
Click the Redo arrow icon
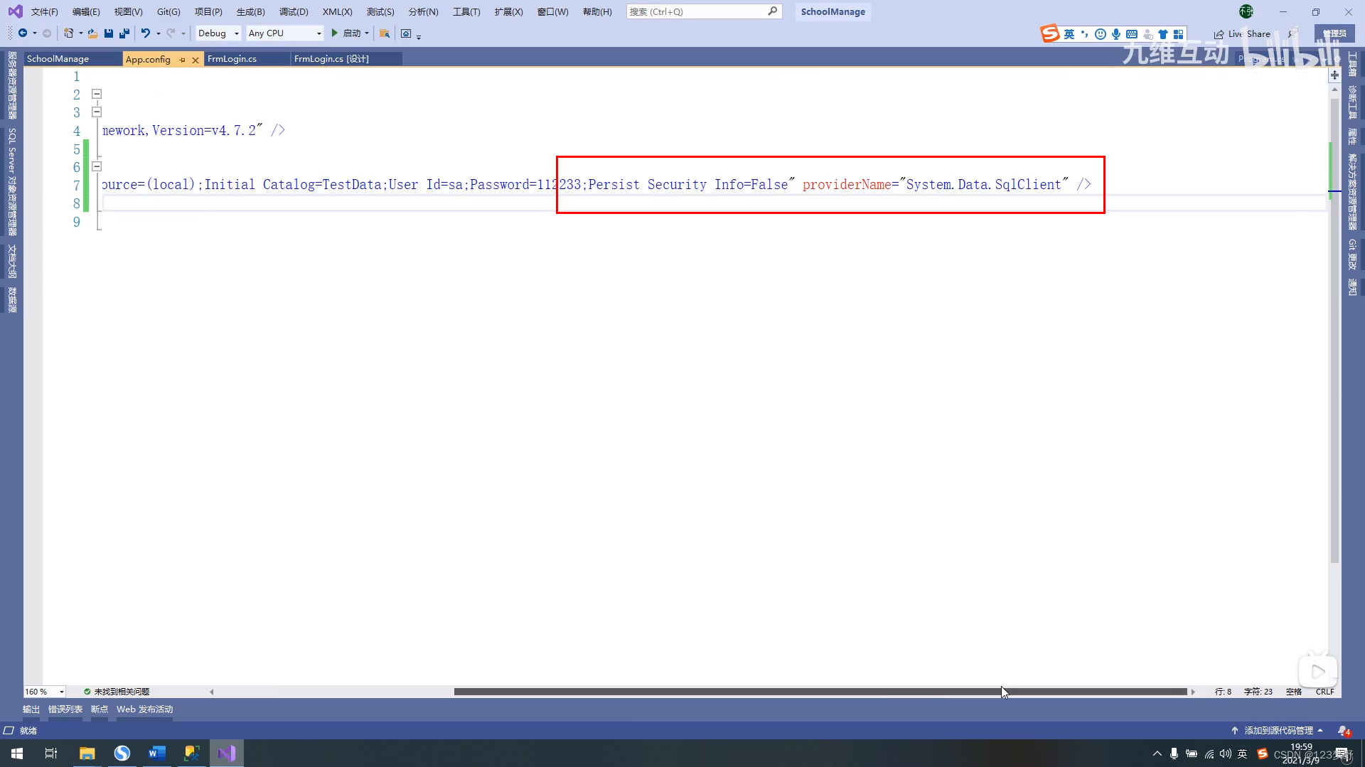[171, 33]
